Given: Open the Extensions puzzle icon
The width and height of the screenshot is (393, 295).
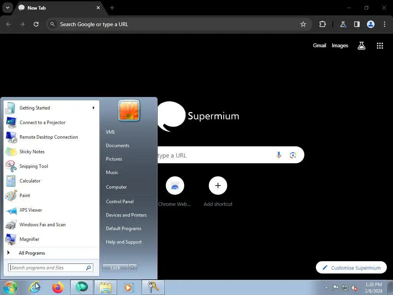Looking at the screenshot, I should 322,24.
